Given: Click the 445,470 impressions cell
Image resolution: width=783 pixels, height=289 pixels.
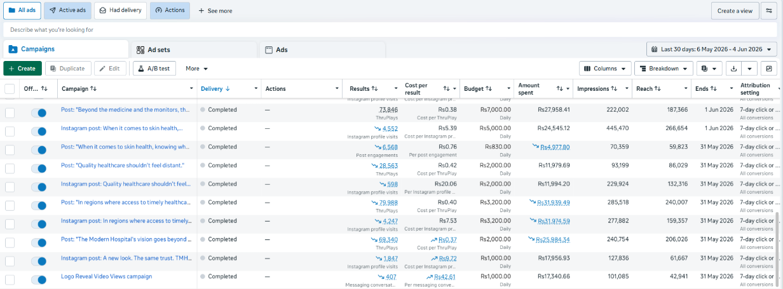Looking at the screenshot, I should pyautogui.click(x=616, y=128).
